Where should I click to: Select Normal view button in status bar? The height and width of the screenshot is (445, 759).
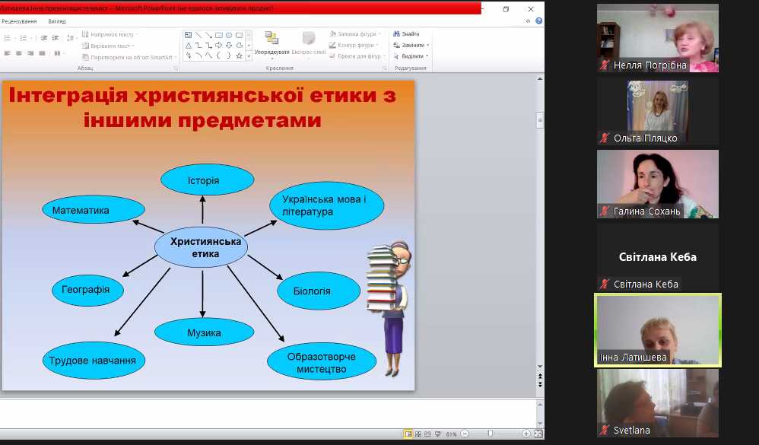tap(409, 434)
